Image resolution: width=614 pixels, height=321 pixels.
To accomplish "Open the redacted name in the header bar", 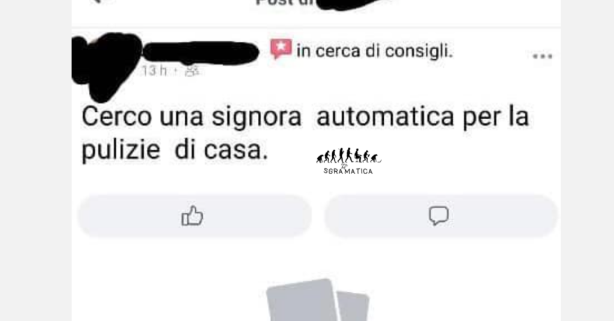I will click(x=347, y=3).
